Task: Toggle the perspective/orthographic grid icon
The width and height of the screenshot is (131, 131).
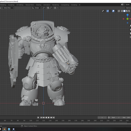Action: (x=130, y=37)
